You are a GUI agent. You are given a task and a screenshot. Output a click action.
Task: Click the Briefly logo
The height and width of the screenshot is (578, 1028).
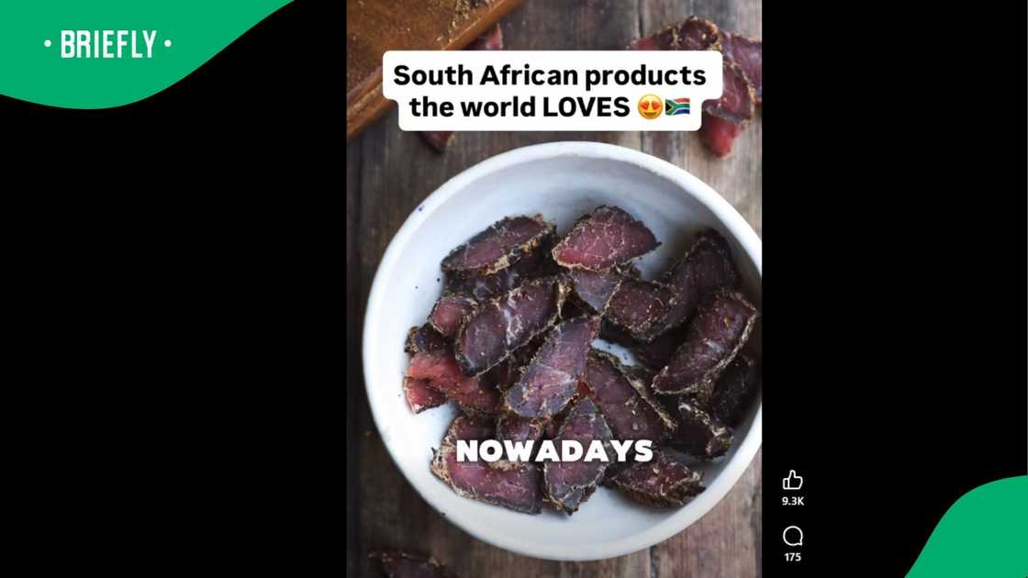pyautogui.click(x=108, y=45)
